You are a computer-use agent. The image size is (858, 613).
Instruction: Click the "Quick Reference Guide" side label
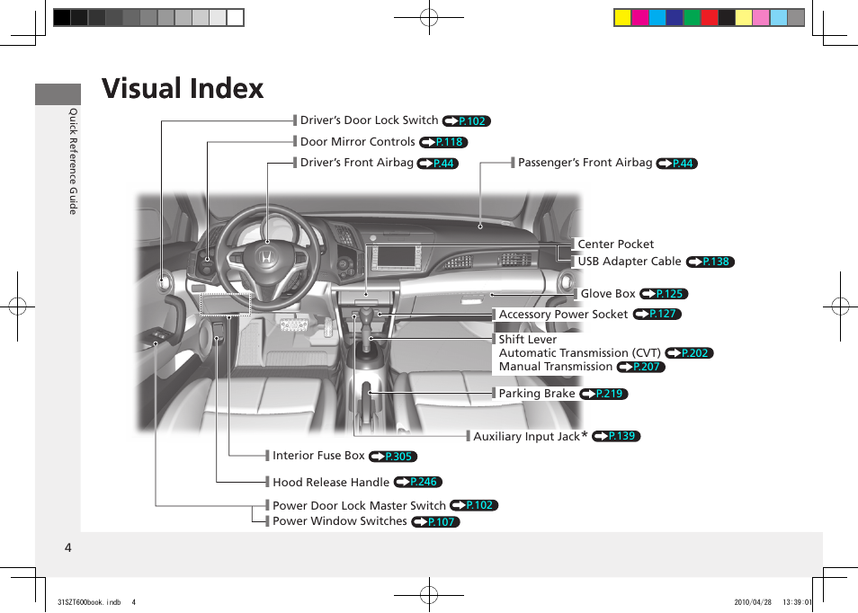point(73,161)
